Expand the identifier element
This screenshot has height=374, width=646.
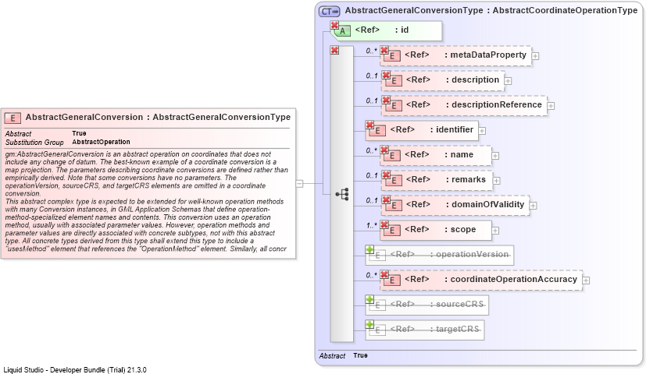[x=482, y=131]
